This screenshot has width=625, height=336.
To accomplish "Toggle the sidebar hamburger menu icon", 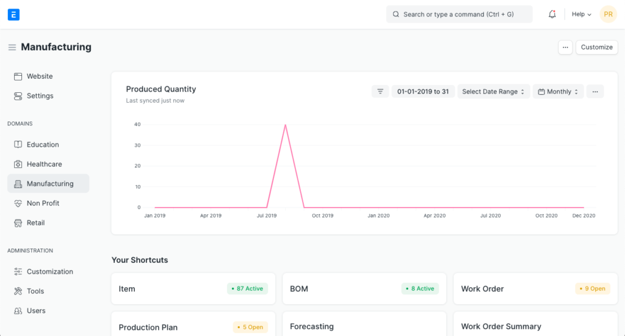I will (12, 48).
